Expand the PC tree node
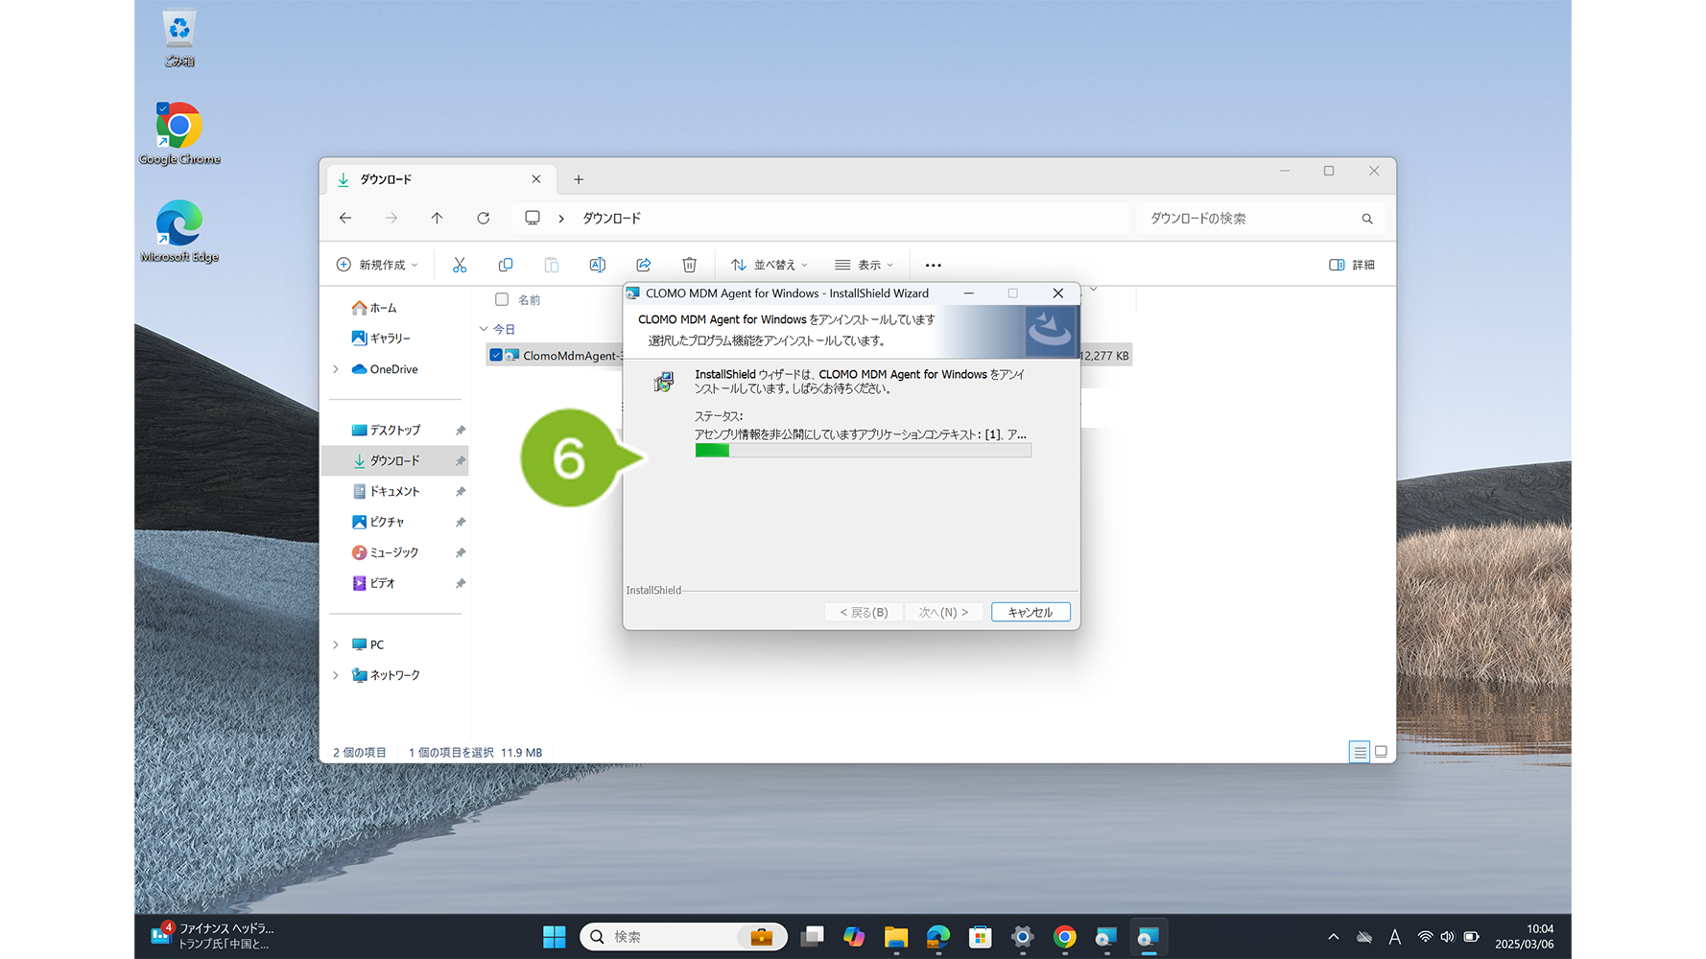 [x=336, y=644]
